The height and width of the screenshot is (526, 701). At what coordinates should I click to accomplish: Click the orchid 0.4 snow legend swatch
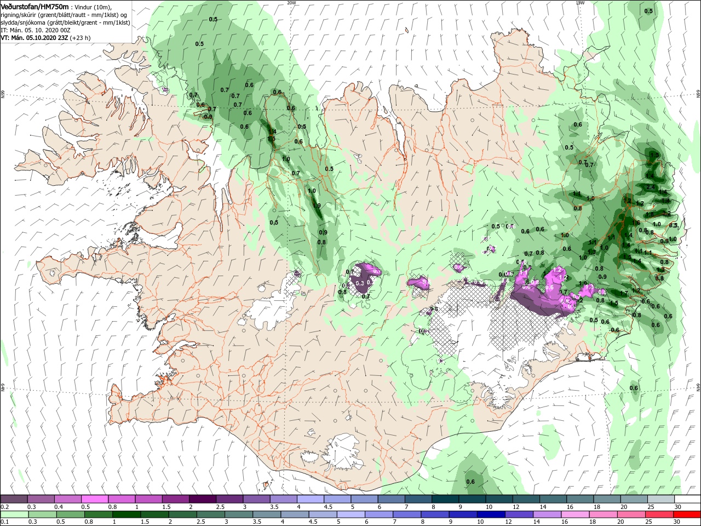click(x=68, y=499)
